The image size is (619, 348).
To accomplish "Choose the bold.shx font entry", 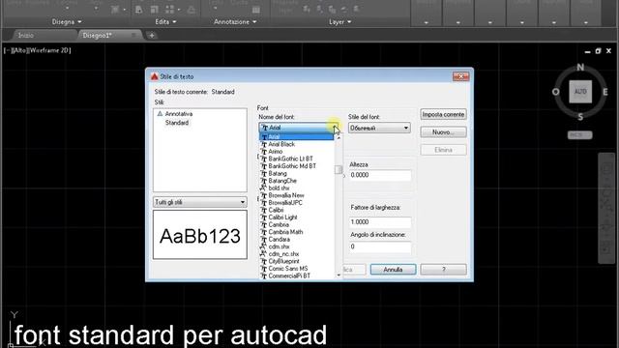I will pos(279,188).
